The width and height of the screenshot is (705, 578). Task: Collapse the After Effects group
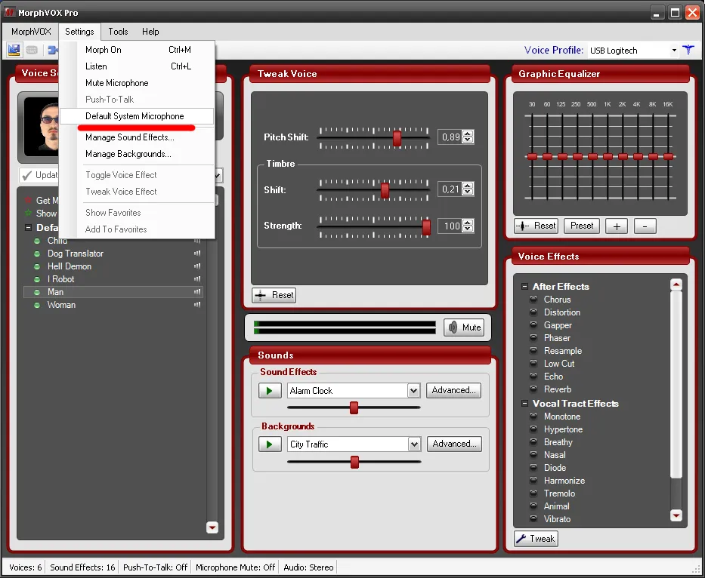[525, 287]
